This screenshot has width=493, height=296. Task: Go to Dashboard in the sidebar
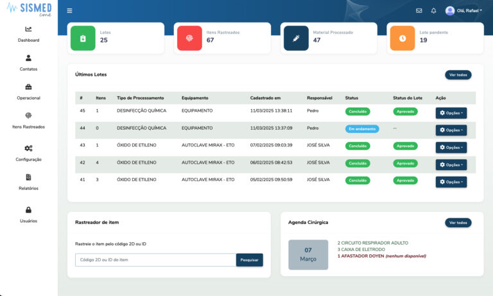[28, 33]
